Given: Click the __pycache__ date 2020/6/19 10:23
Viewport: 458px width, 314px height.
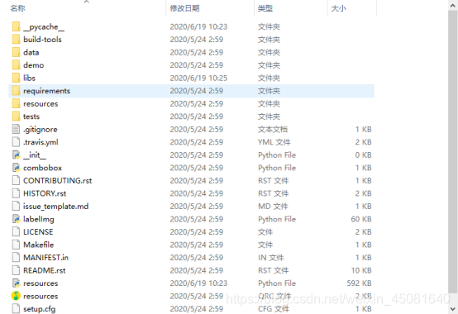Looking at the screenshot, I should coord(198,26).
